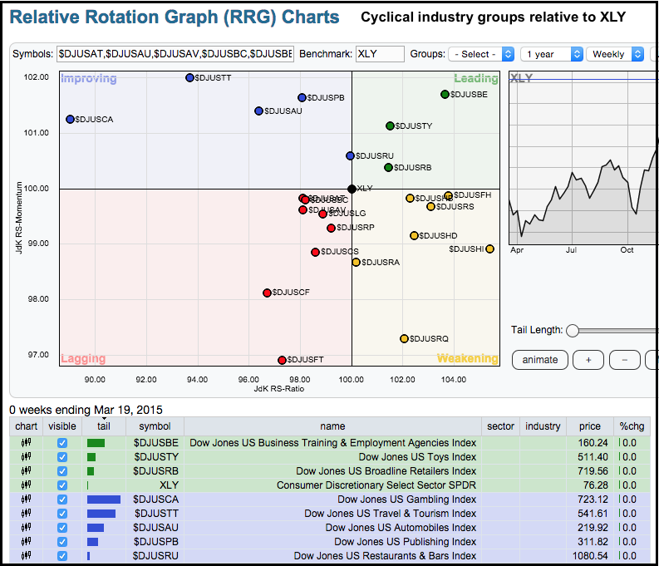Viewport: 659px width, 566px height.
Task: Expand the 1 year period dropdown
Action: tap(552, 54)
